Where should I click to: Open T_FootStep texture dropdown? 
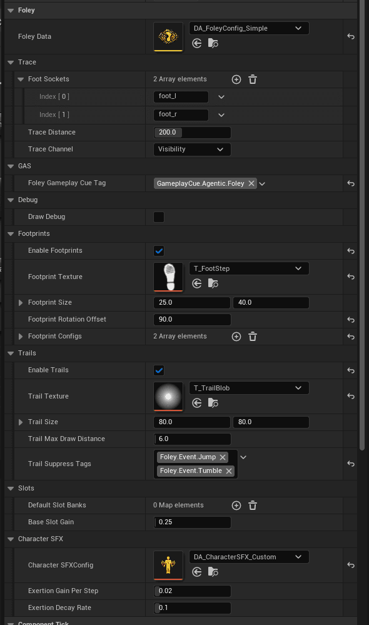(249, 268)
